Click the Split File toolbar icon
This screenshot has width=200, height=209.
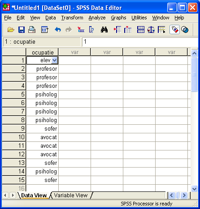141,30
